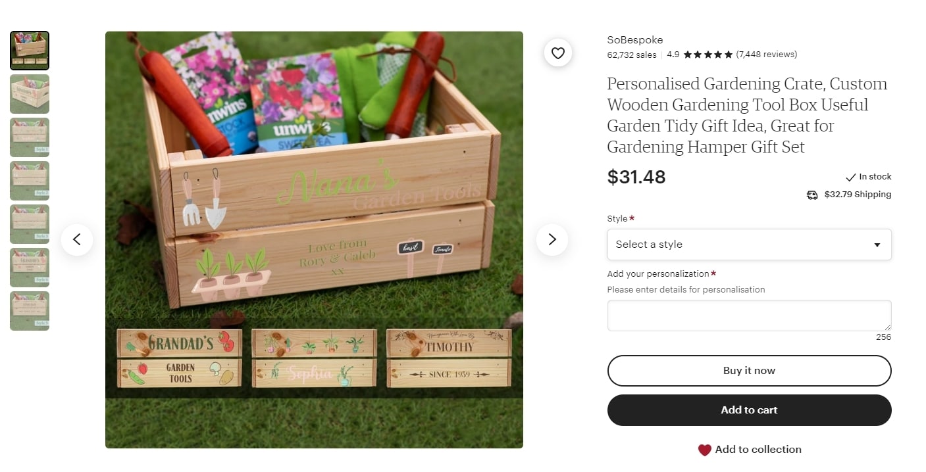Focus the personalisation details text box
The width and height of the screenshot is (926, 472).
click(x=749, y=316)
